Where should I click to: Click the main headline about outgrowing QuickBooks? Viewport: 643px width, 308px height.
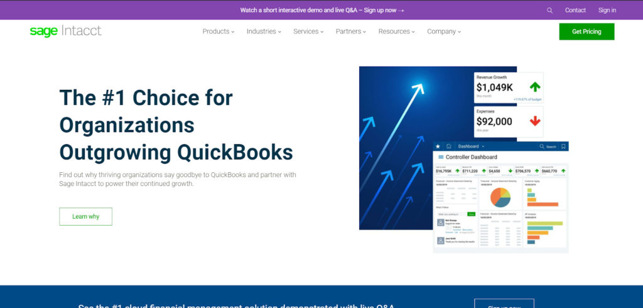pos(176,125)
